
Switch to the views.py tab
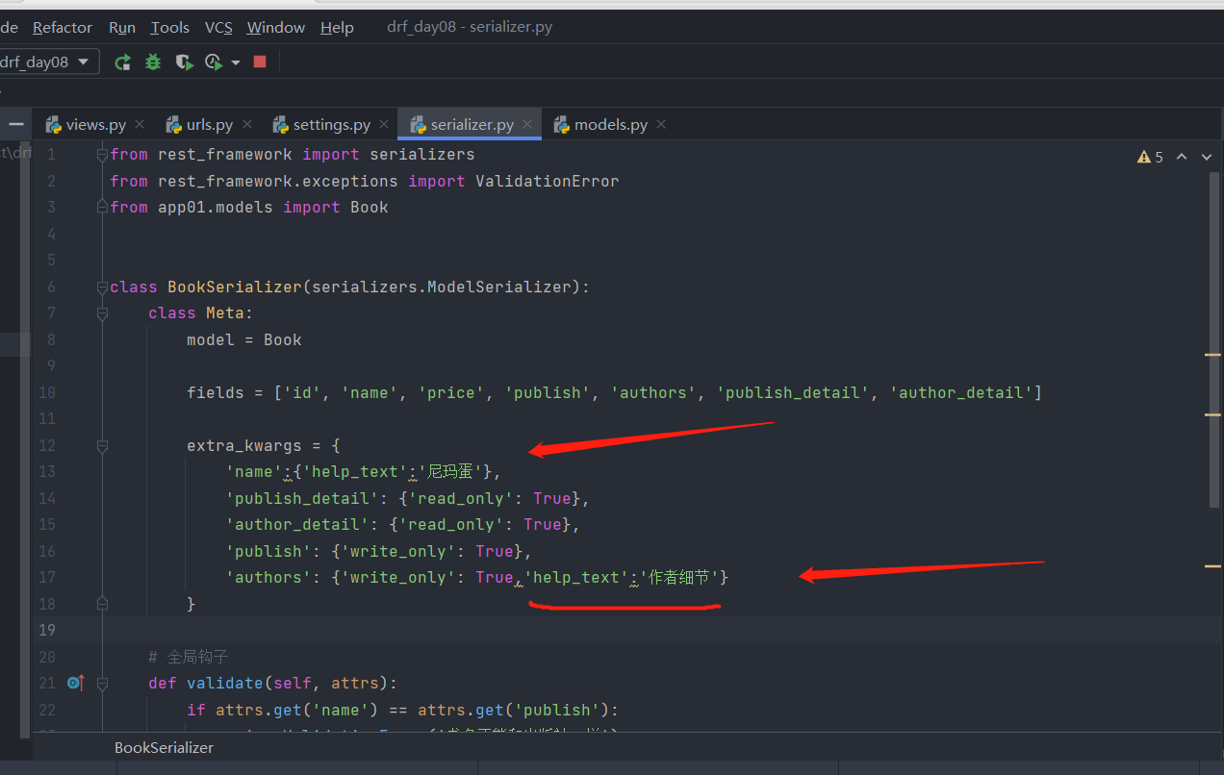pos(95,124)
